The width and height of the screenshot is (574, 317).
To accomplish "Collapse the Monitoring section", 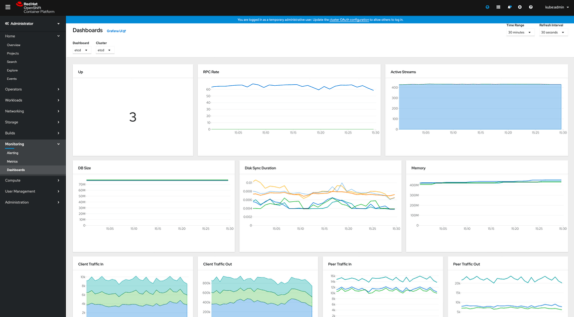I will [x=32, y=144].
